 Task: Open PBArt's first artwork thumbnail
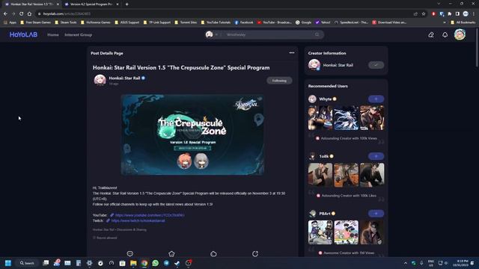[320, 232]
